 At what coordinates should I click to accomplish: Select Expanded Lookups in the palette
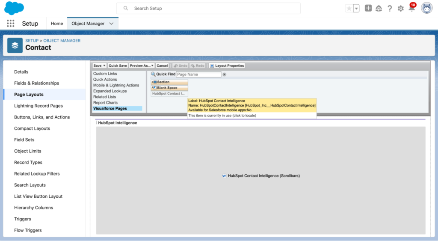(x=110, y=91)
